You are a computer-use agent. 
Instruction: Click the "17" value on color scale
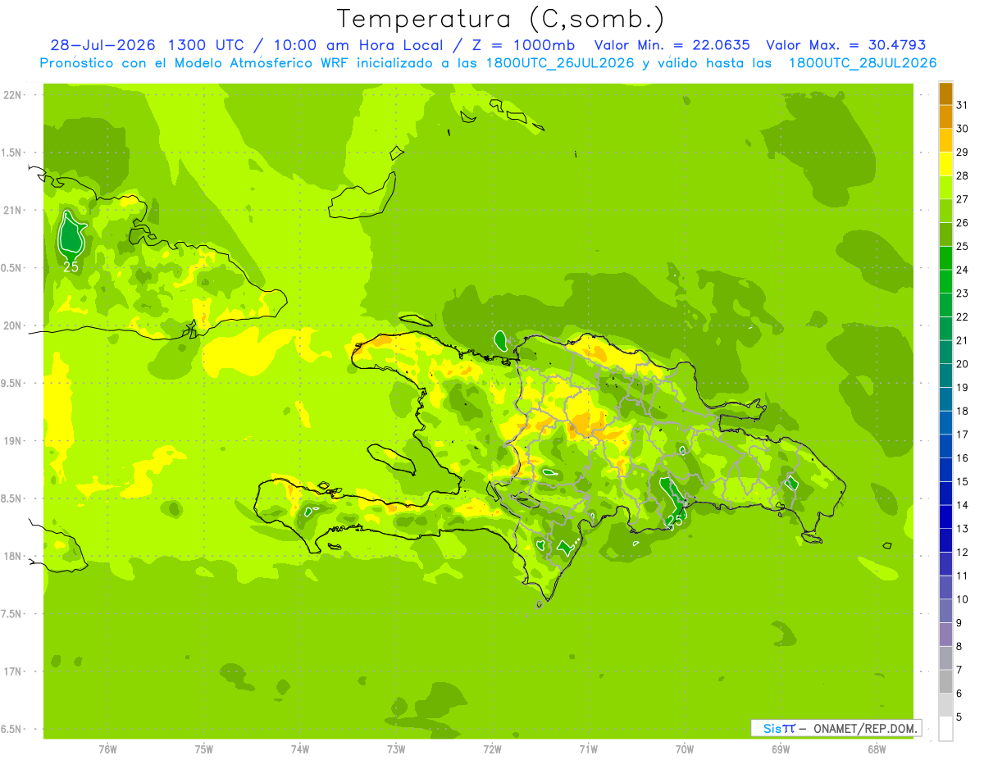[x=963, y=434]
